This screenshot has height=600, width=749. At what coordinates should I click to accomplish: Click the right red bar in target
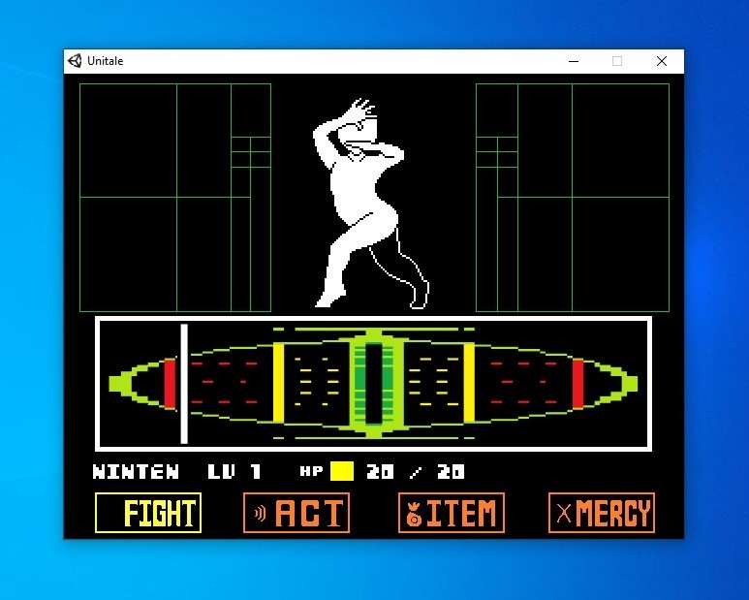pos(578,383)
